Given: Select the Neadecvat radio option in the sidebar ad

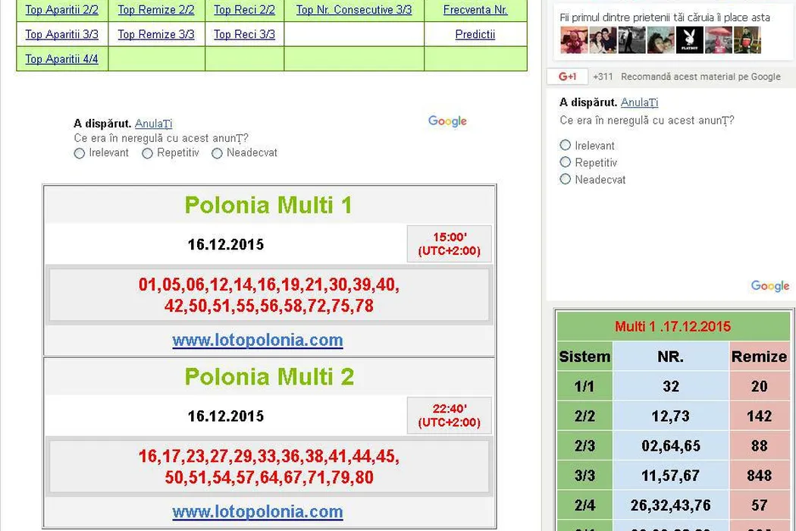Looking at the screenshot, I should point(566,180).
